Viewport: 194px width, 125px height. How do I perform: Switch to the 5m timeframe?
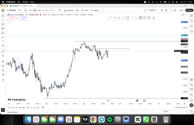(30, 10)
